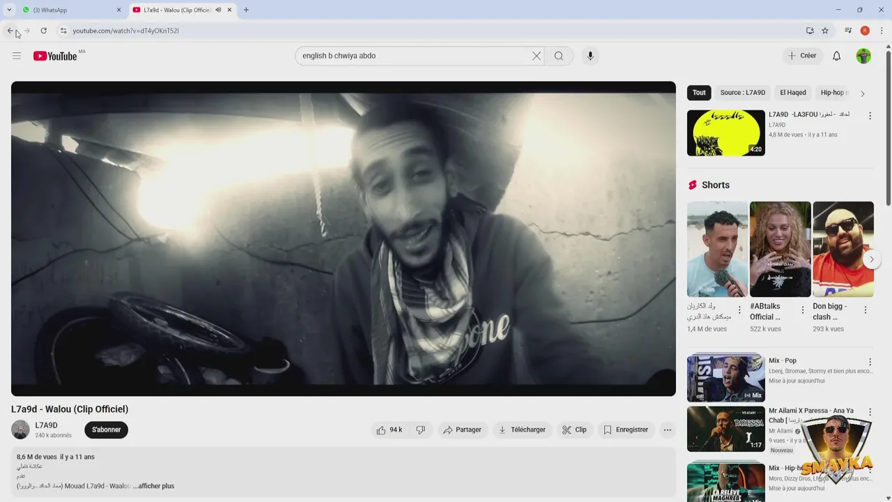892x502 pixels.
Task: Open options for Mix - Pop
Action: 870,362
